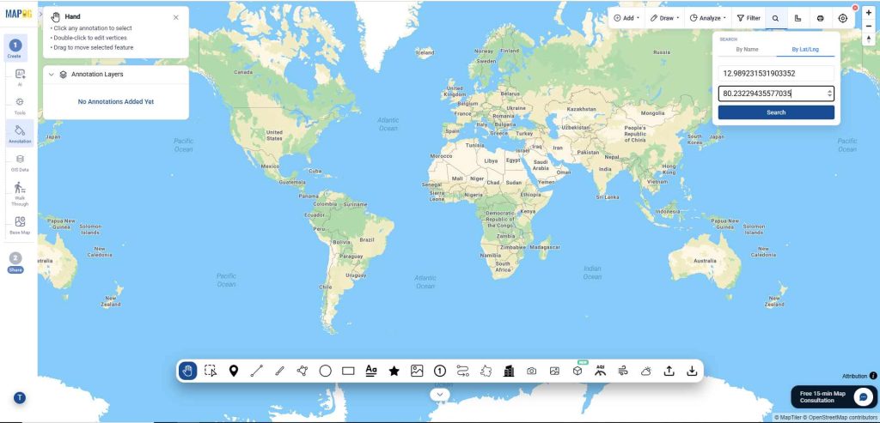Click the longitude field spinner arrows
Viewport: 880px width, 423px height.
click(x=829, y=94)
